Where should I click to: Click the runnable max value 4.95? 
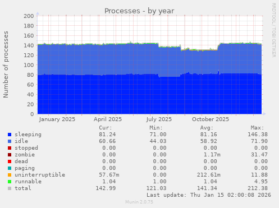[x=261, y=182]
